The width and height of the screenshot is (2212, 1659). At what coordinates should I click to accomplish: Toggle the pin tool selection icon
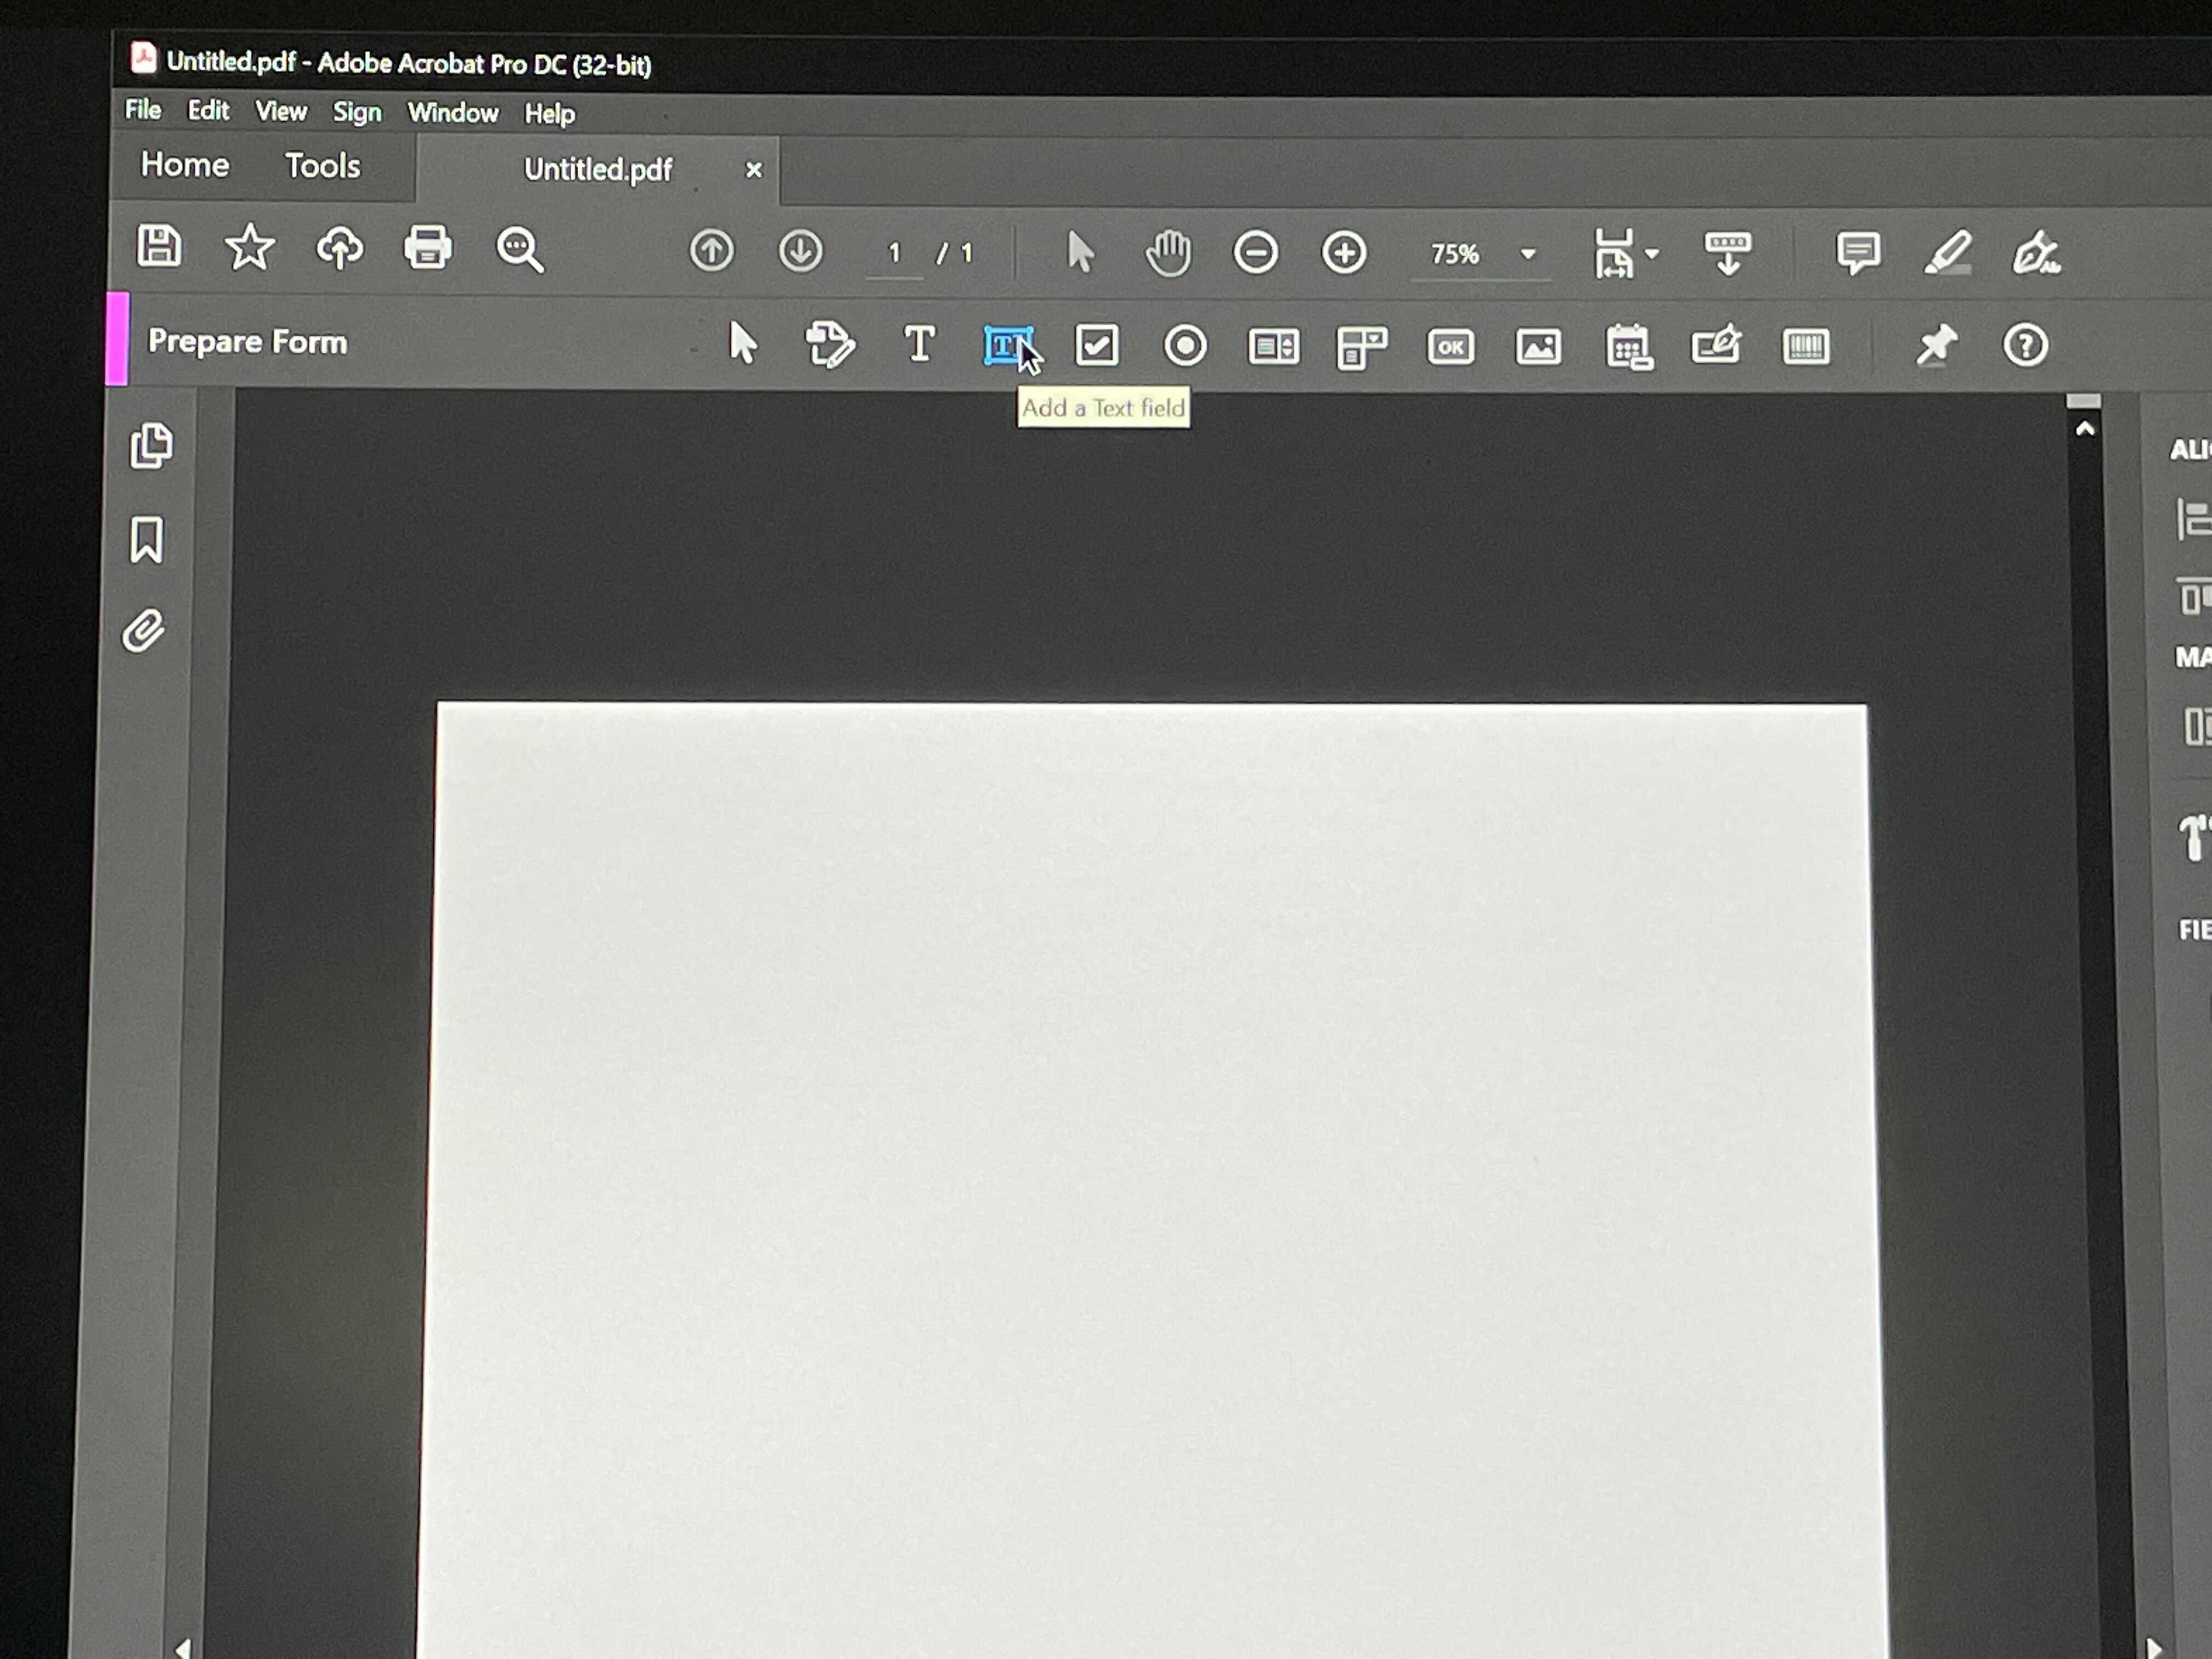pos(1936,346)
